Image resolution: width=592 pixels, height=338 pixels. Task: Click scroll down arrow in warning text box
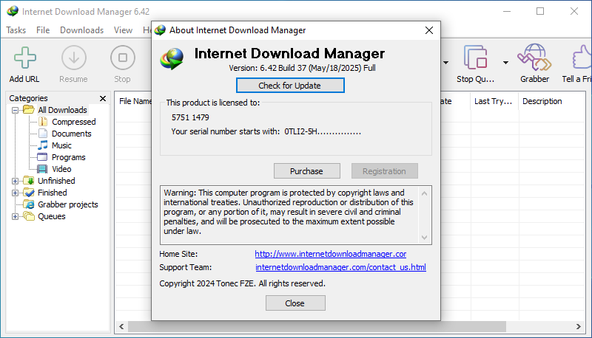coord(424,238)
